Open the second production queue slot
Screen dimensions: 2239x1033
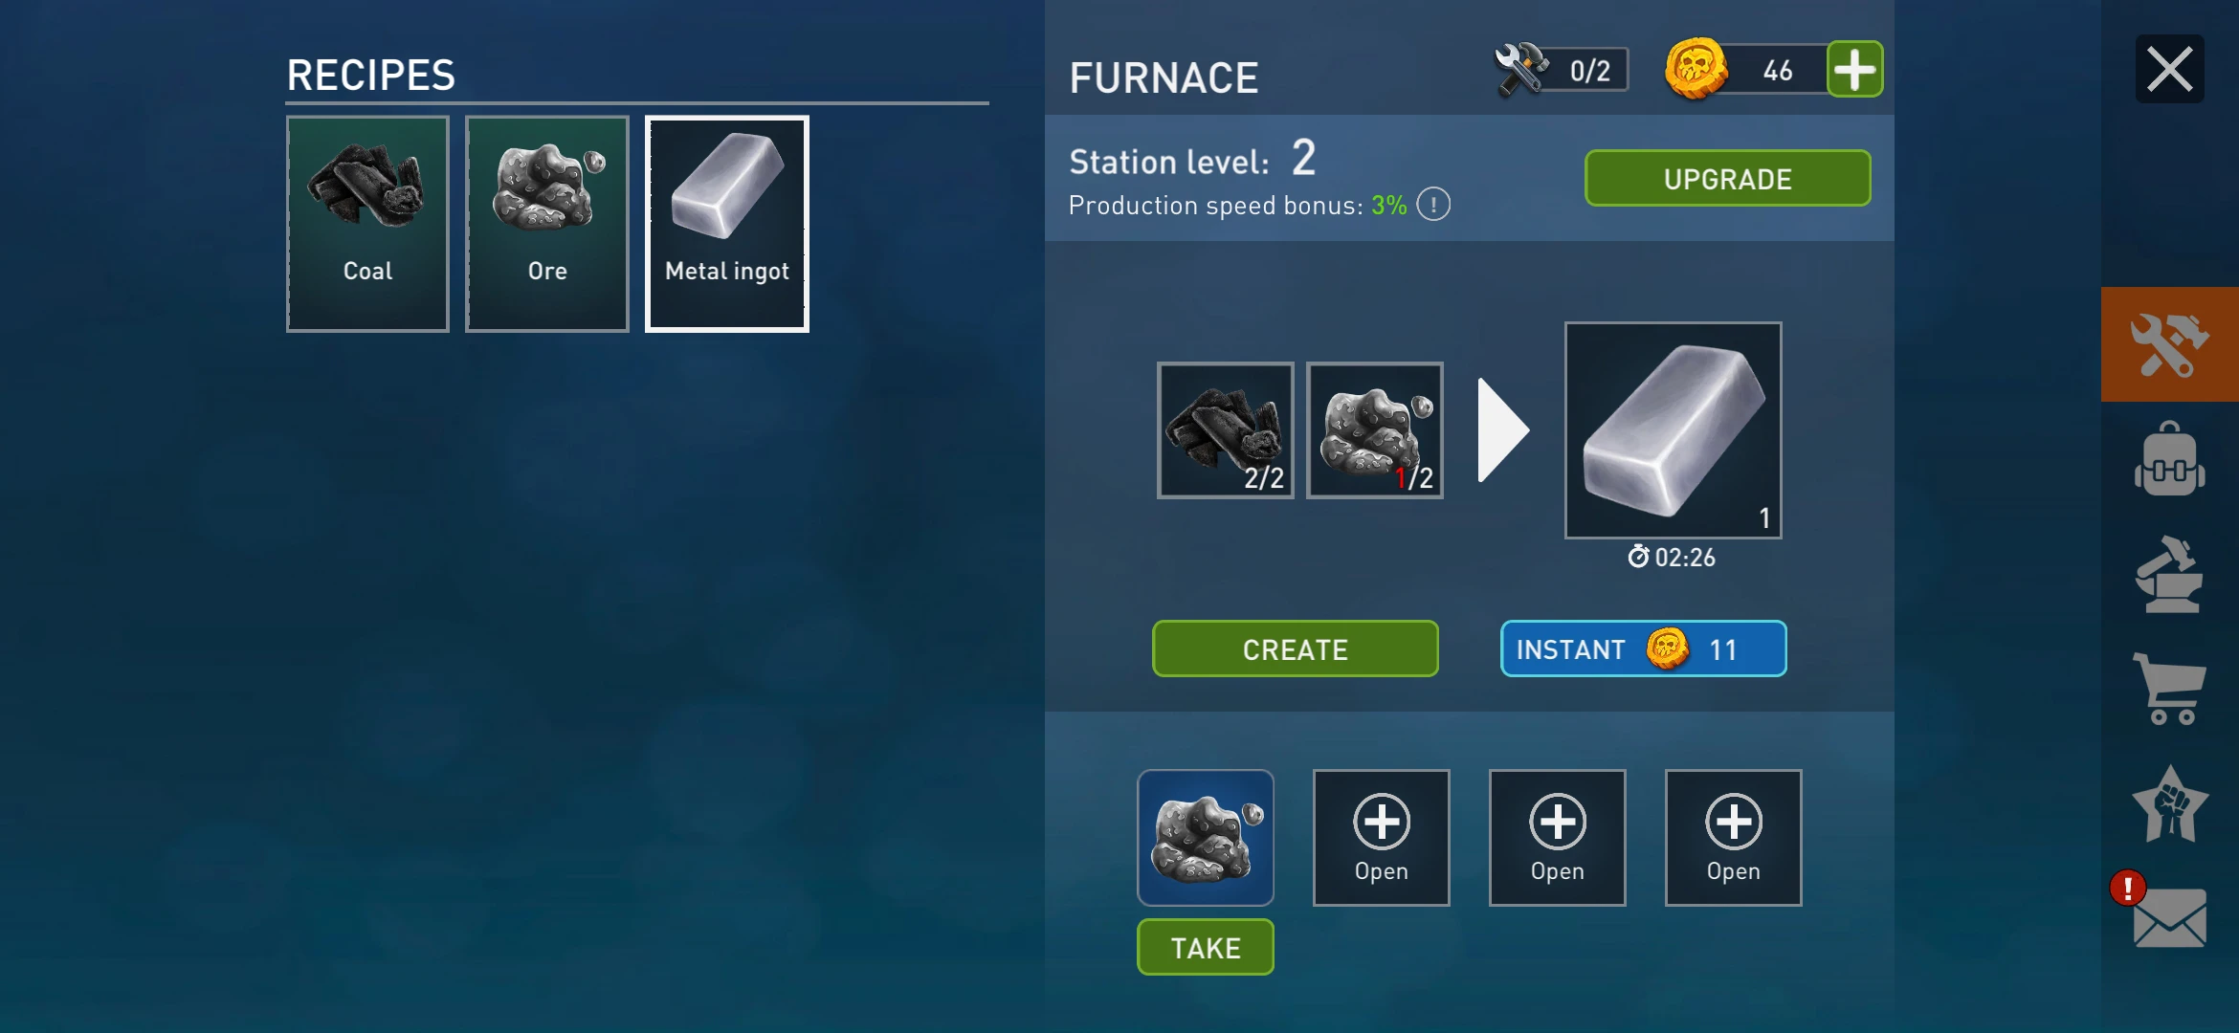(1381, 837)
